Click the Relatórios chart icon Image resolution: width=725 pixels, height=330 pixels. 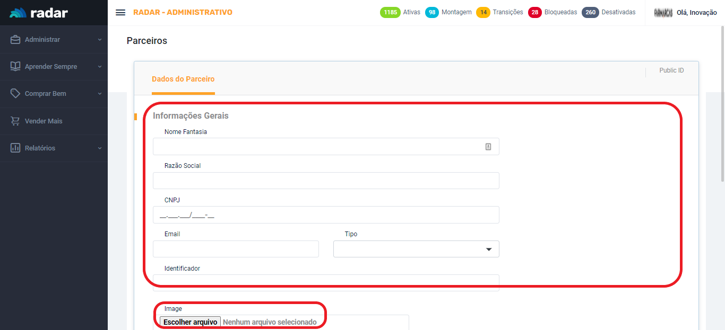pos(15,148)
